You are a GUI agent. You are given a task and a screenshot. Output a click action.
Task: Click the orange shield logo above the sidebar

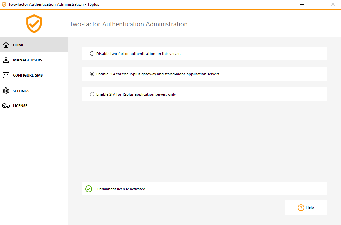[x=34, y=24]
